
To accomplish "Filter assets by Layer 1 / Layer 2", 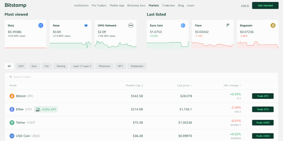I will pos(82,66).
